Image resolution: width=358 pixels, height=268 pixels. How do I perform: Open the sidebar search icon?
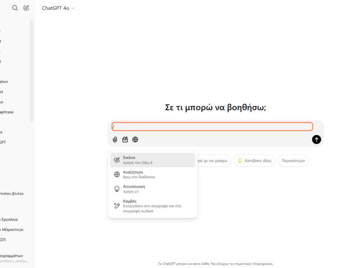click(x=15, y=8)
